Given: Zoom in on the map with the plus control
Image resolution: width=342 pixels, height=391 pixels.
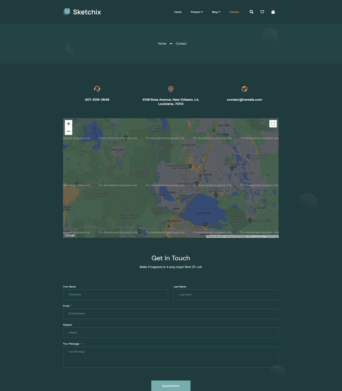Looking at the screenshot, I should [68, 124].
